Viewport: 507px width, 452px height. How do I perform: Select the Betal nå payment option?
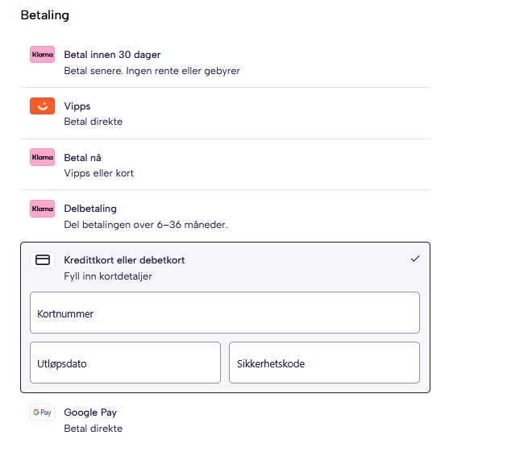(x=225, y=164)
